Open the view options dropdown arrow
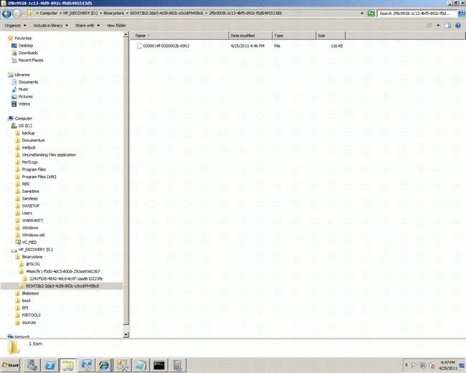This screenshot has height=373, width=466. (x=438, y=25)
